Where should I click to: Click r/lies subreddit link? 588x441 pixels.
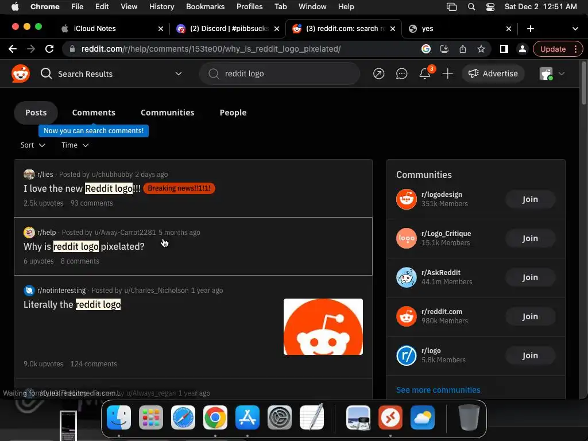point(45,175)
